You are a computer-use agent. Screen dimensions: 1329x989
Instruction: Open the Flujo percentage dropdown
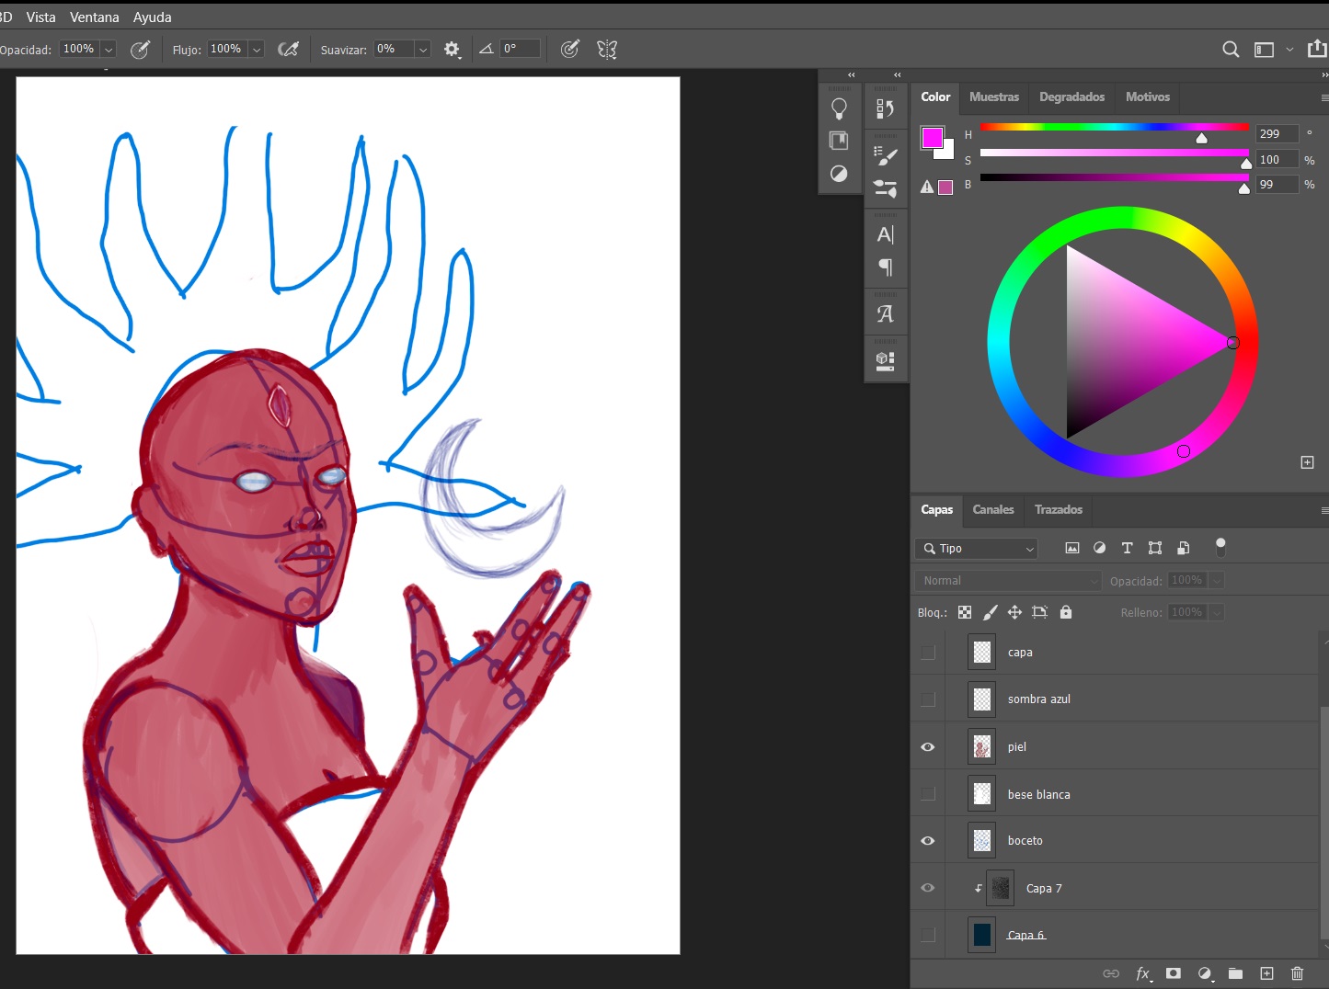[x=257, y=50]
